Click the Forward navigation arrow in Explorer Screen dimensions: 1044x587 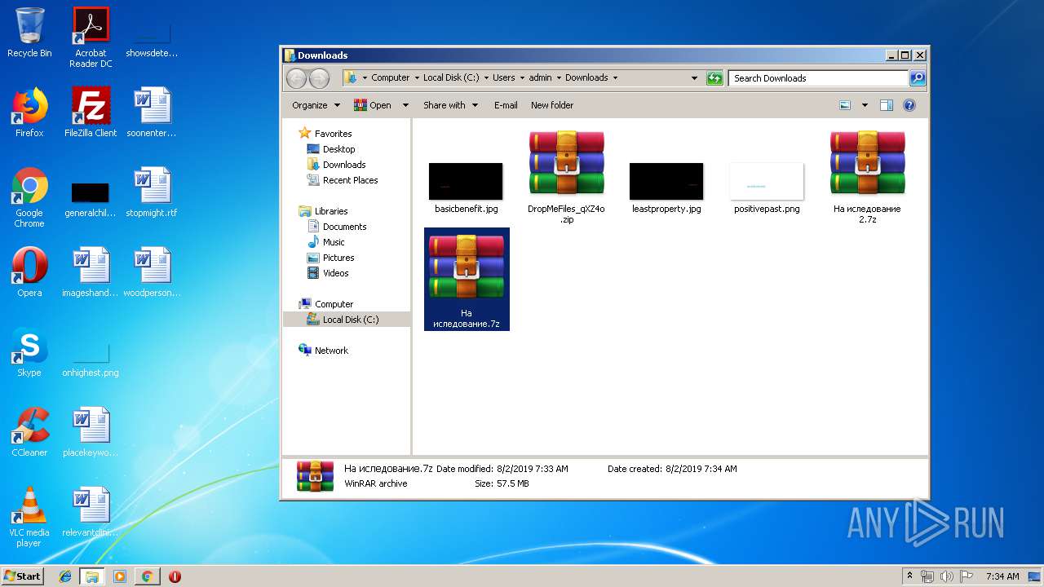[x=319, y=78]
